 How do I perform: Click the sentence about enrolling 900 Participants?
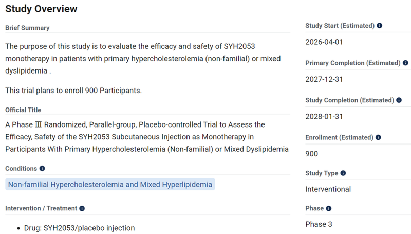click(73, 91)
